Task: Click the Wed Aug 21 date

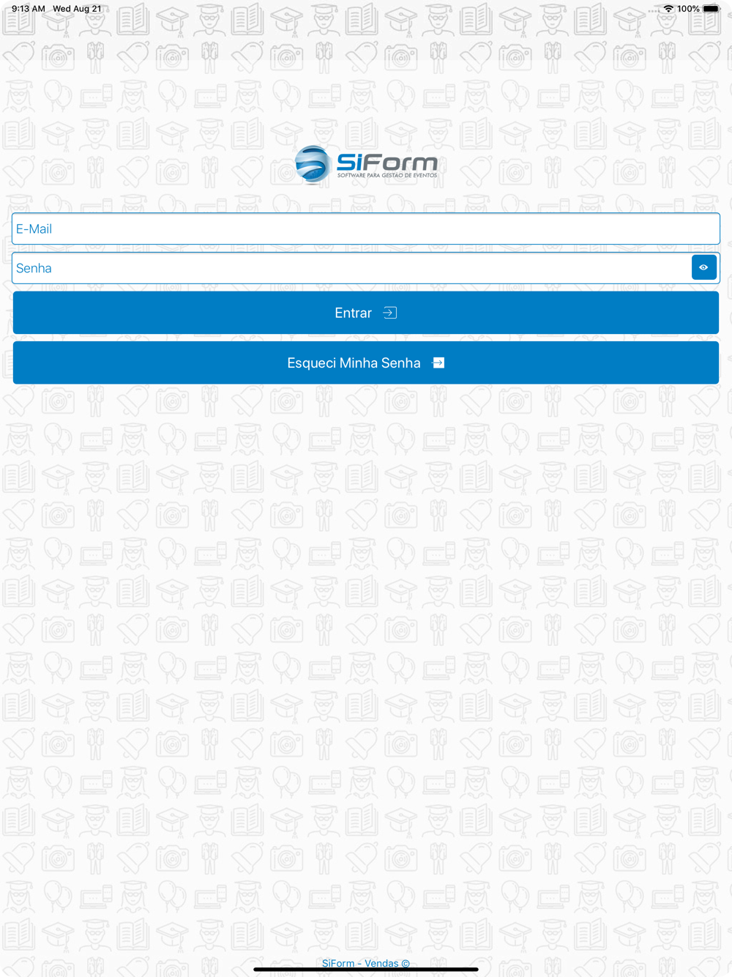Action: click(x=77, y=9)
